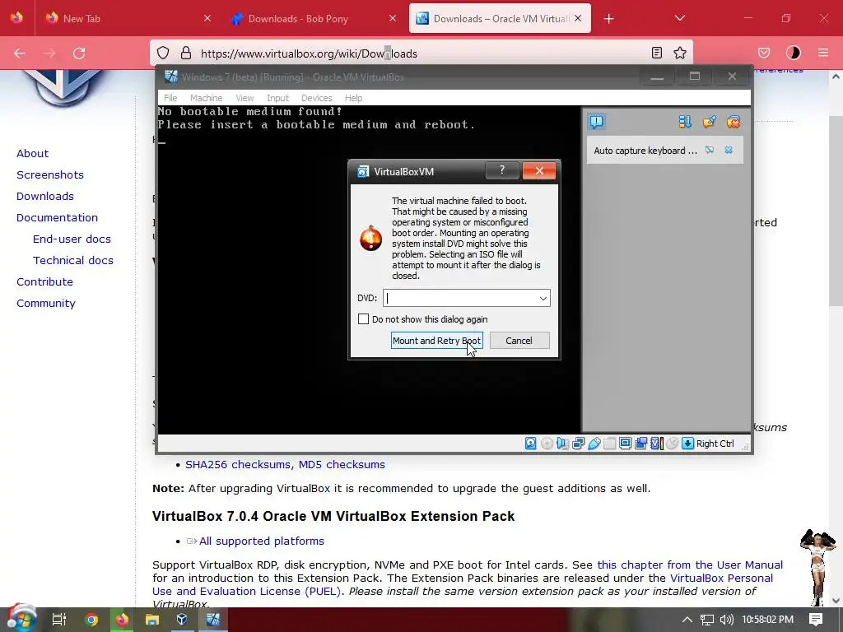Open the About link in sidebar
The image size is (843, 632).
[32, 153]
